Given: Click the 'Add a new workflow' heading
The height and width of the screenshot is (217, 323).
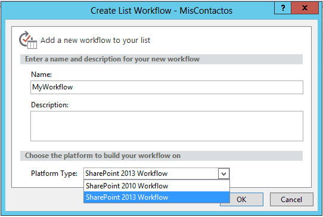Looking at the screenshot, I should click(x=95, y=41).
